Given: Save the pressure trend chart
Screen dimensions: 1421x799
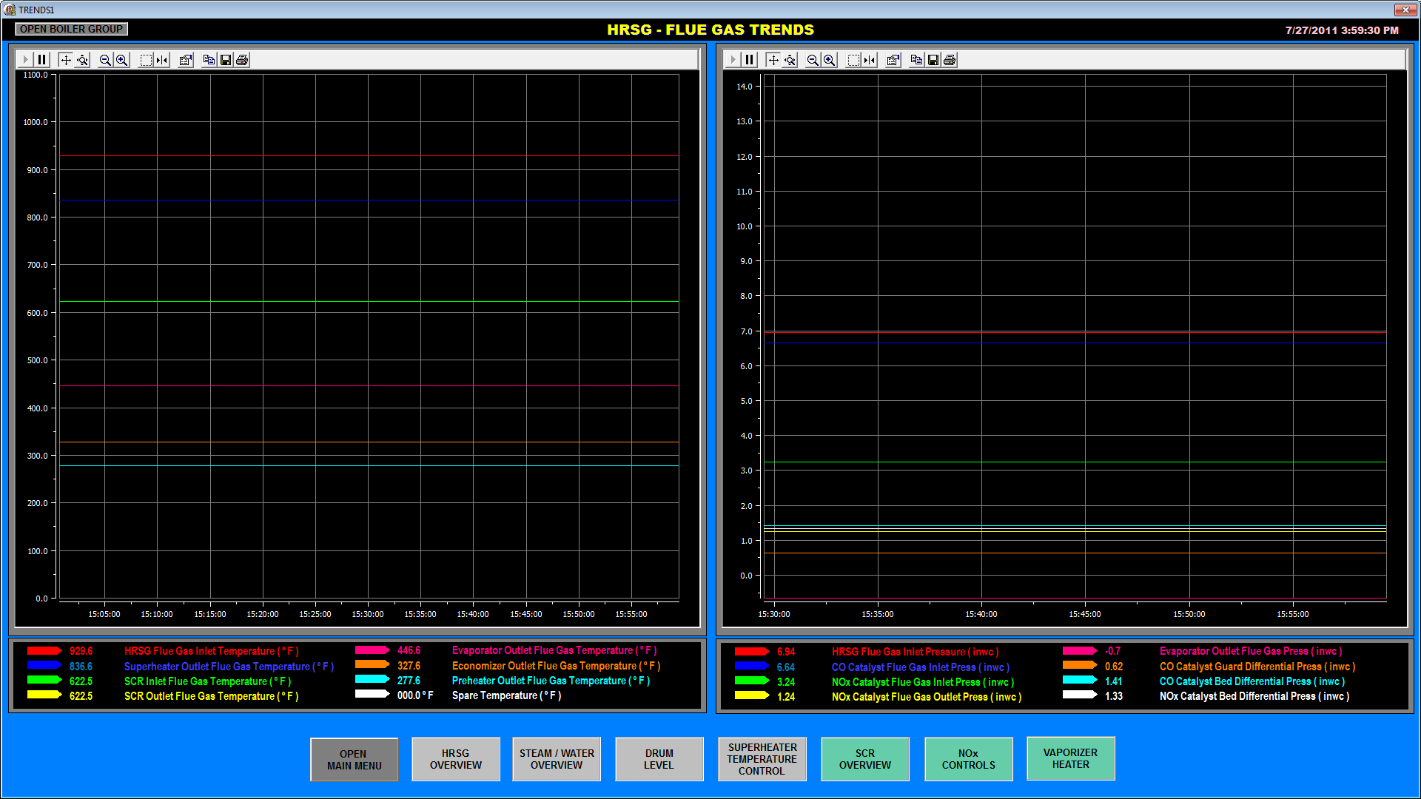Looking at the screenshot, I should tap(933, 60).
